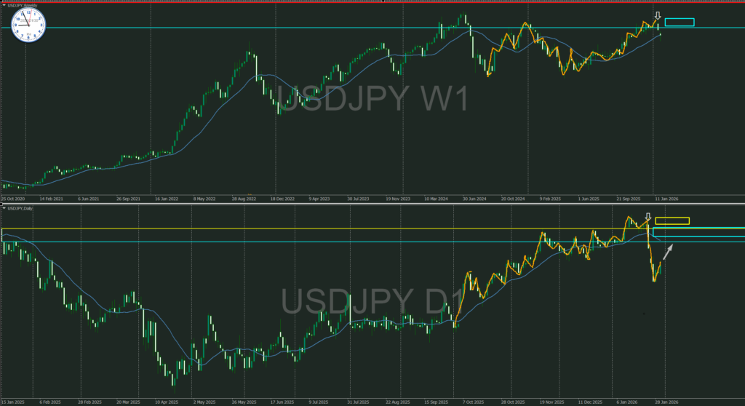Select the gray diagonal up arrow
Image resolution: width=745 pixels, height=406 pixels.
(668, 252)
